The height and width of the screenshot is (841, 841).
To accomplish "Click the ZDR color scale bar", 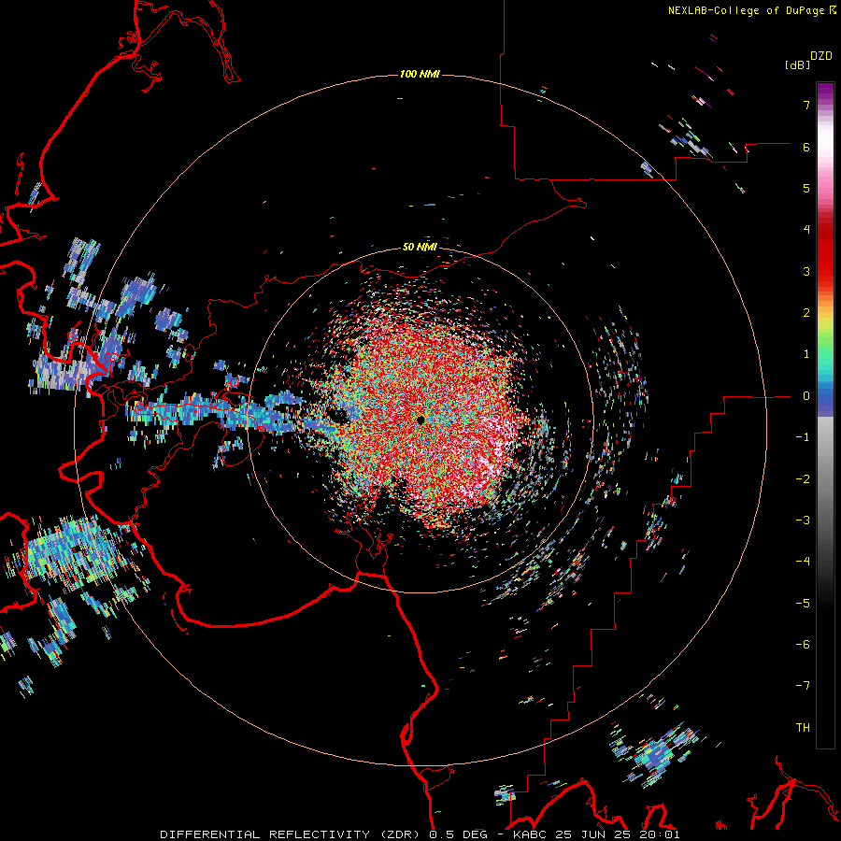I will [x=825, y=415].
